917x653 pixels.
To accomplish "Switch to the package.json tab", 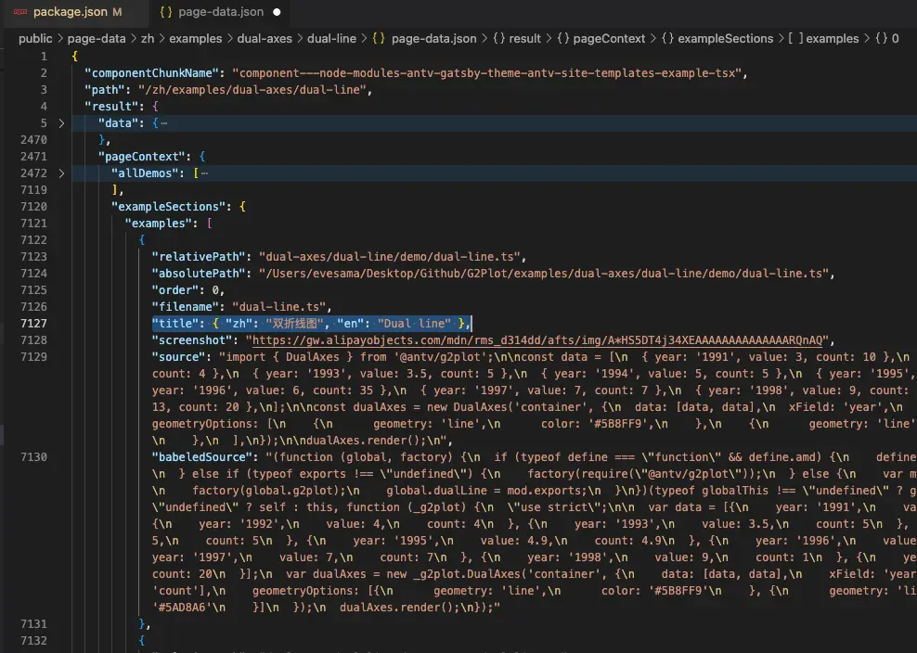I will pos(71,12).
